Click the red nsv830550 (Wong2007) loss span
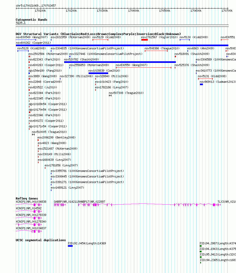Viewport: 236px width, 273px height. point(143,68)
